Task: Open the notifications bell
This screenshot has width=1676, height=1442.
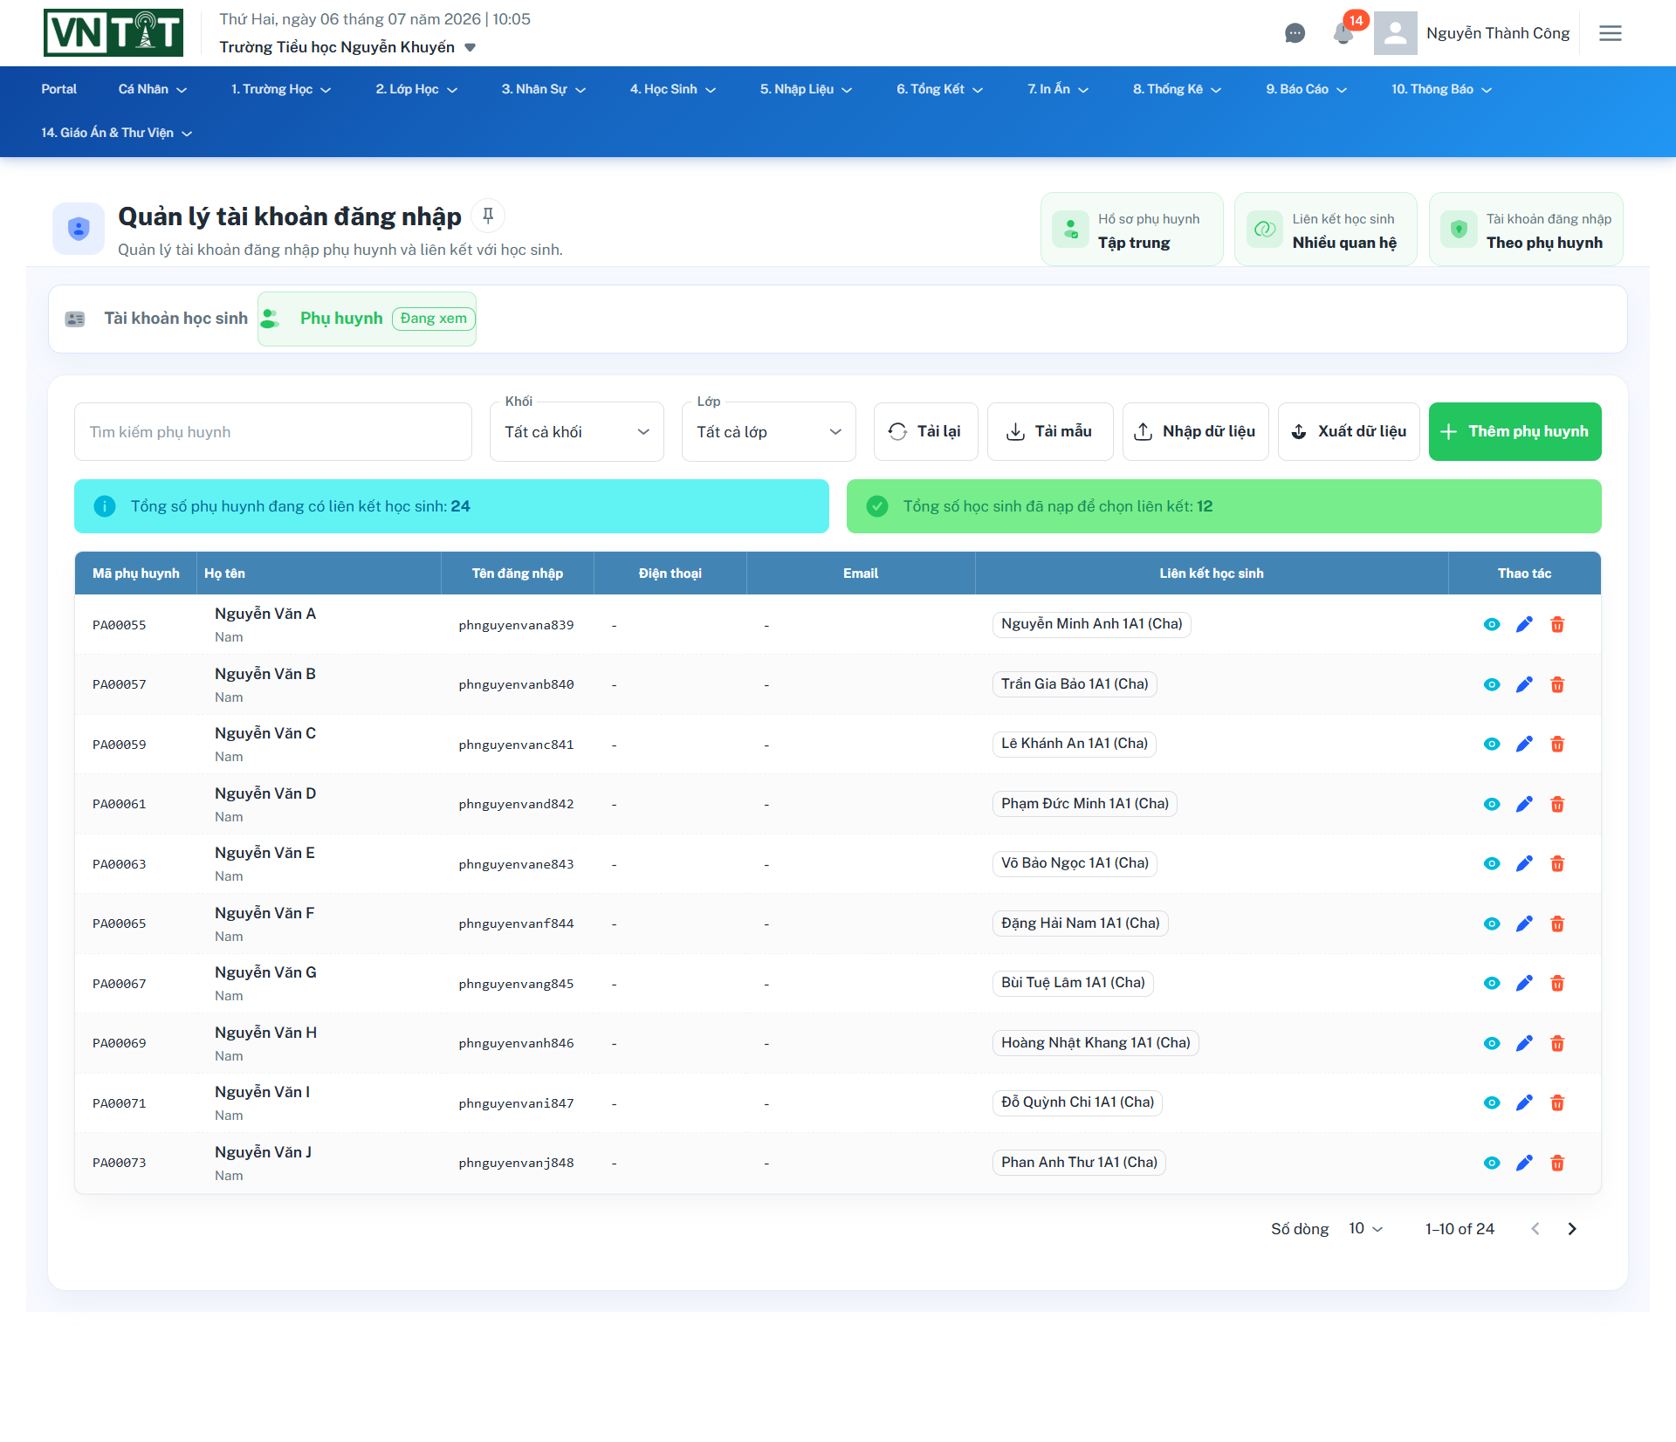Action: (x=1343, y=33)
